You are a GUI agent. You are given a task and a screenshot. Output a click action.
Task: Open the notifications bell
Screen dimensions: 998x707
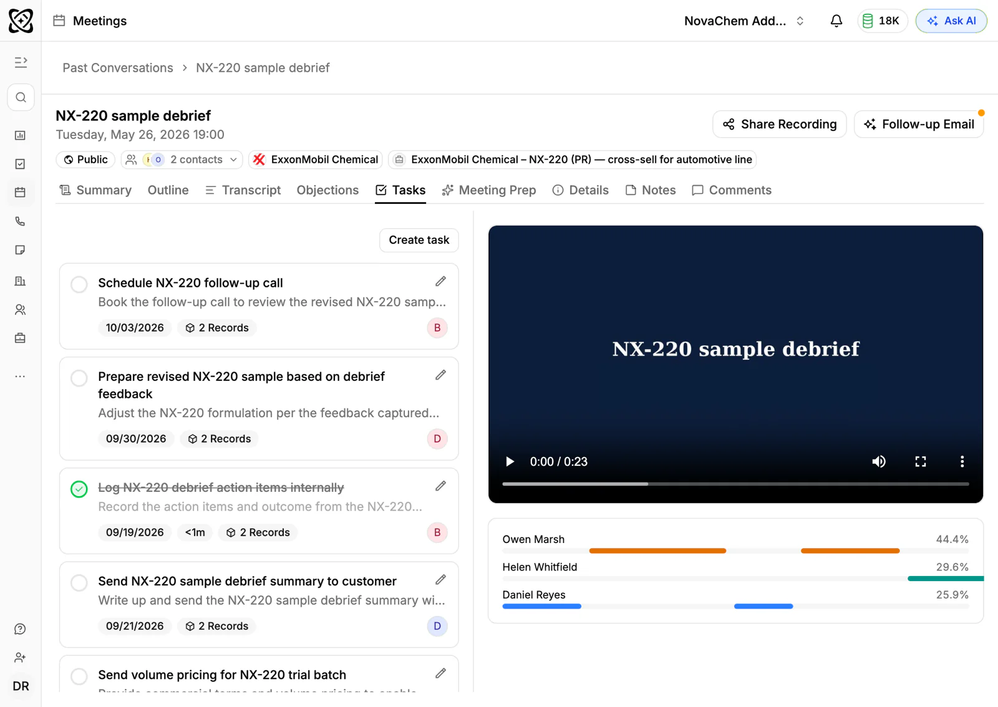coord(836,21)
